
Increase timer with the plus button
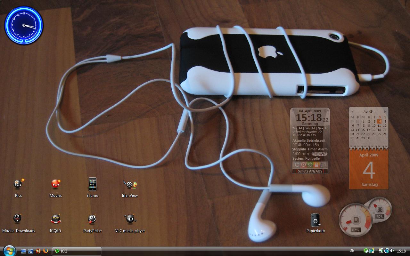click(x=314, y=154)
